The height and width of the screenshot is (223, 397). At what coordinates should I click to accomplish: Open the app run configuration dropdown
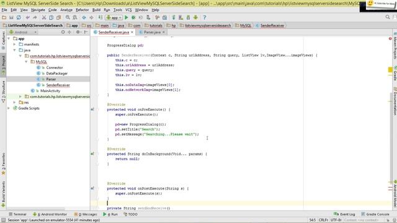(114, 17)
